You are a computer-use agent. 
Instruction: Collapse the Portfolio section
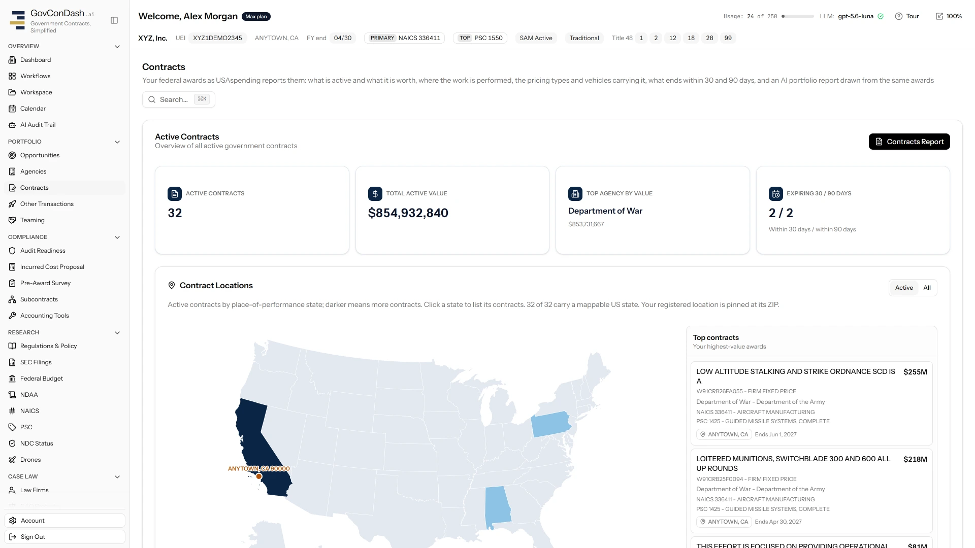117,142
